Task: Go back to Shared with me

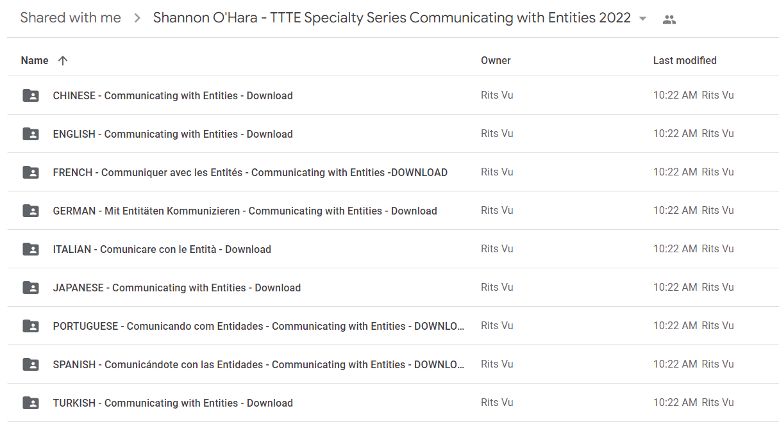Action: (71, 18)
